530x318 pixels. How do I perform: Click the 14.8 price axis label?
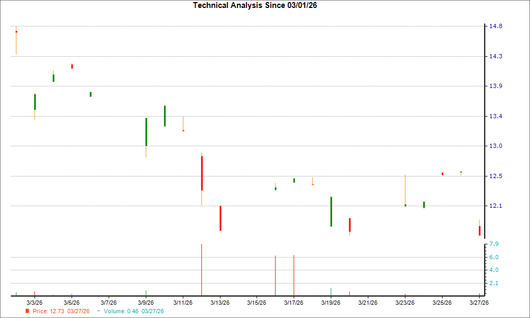click(x=495, y=26)
